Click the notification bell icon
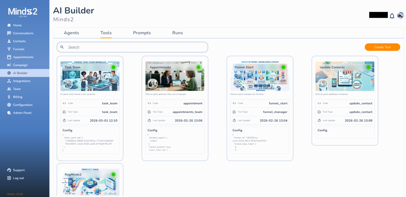 point(392,16)
